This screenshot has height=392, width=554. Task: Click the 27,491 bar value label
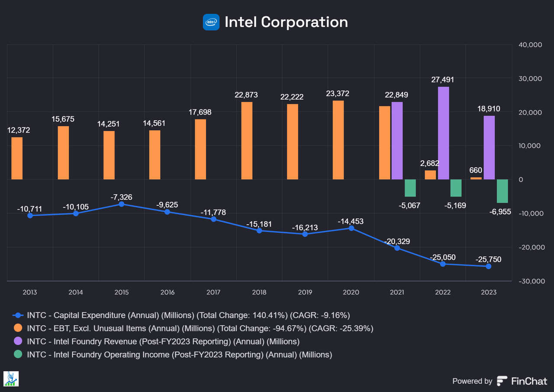443,80
